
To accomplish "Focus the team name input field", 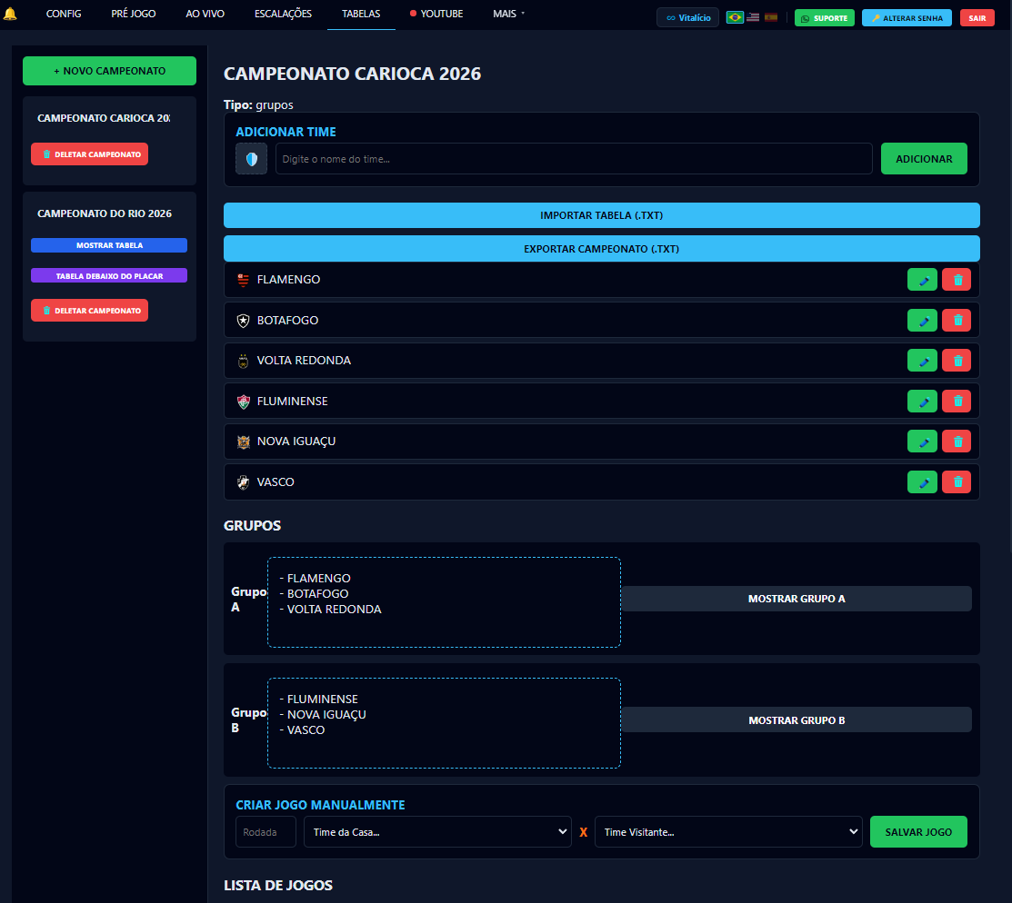I will [x=574, y=159].
